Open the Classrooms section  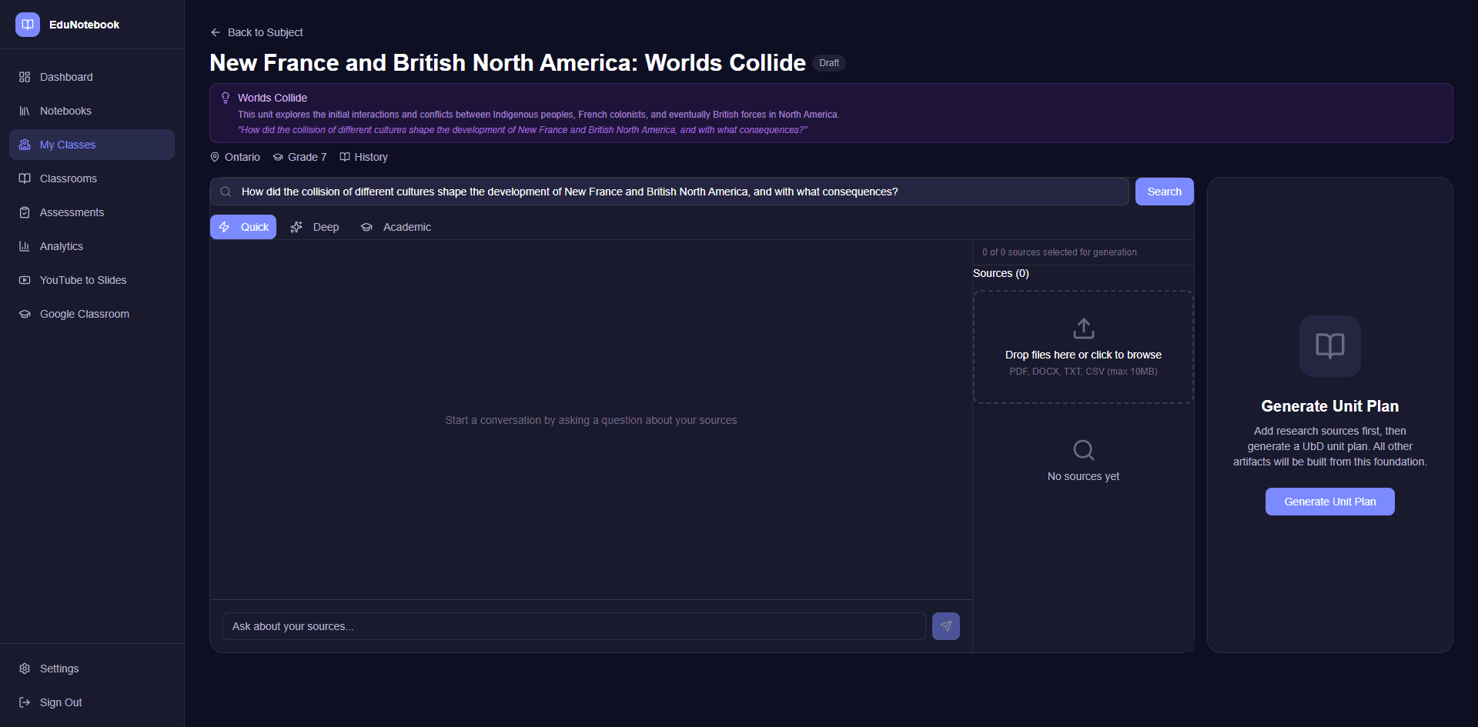(x=69, y=178)
